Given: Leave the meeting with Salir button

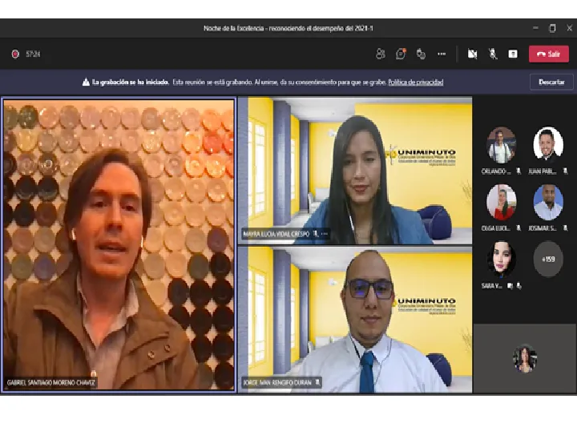Looking at the screenshot, I should (x=549, y=54).
